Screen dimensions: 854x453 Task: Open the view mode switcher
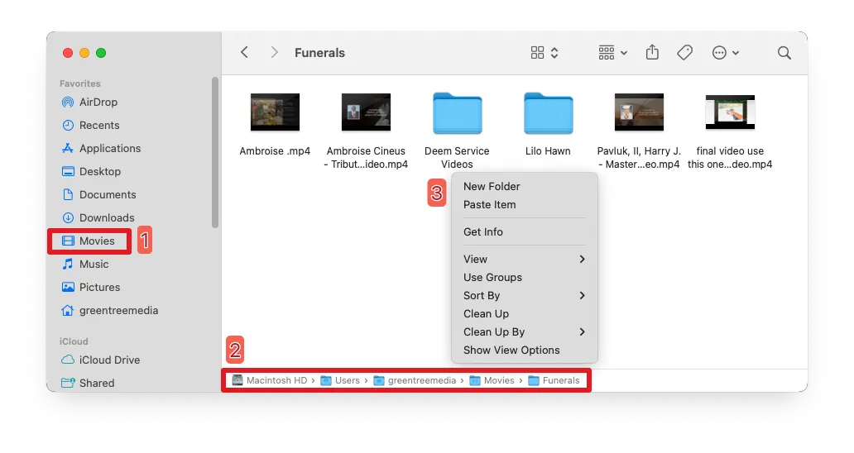point(545,53)
